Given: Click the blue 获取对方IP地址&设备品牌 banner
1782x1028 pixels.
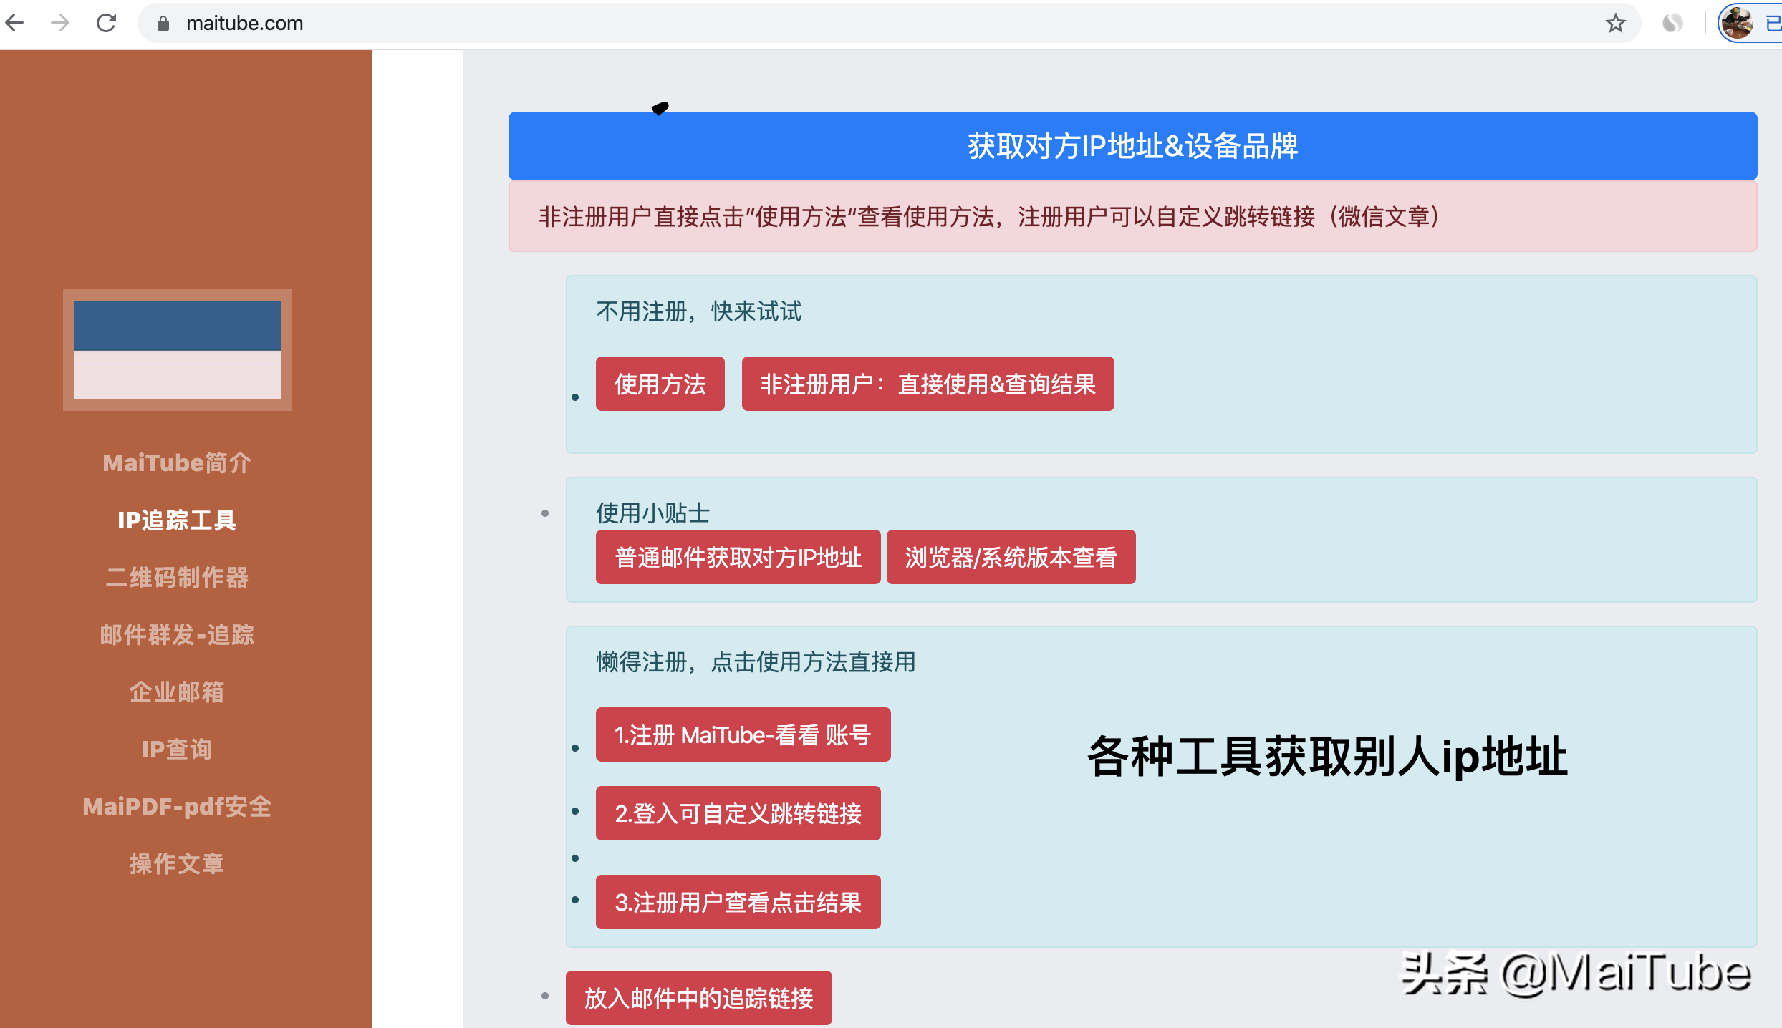Looking at the screenshot, I should 1132,146.
